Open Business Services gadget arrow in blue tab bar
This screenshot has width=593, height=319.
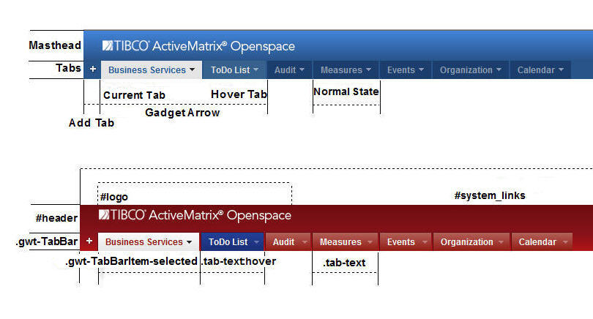pos(192,70)
